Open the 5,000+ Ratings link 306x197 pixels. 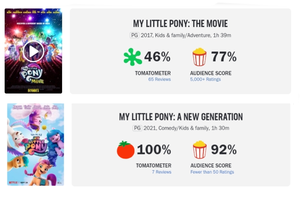click(x=205, y=80)
